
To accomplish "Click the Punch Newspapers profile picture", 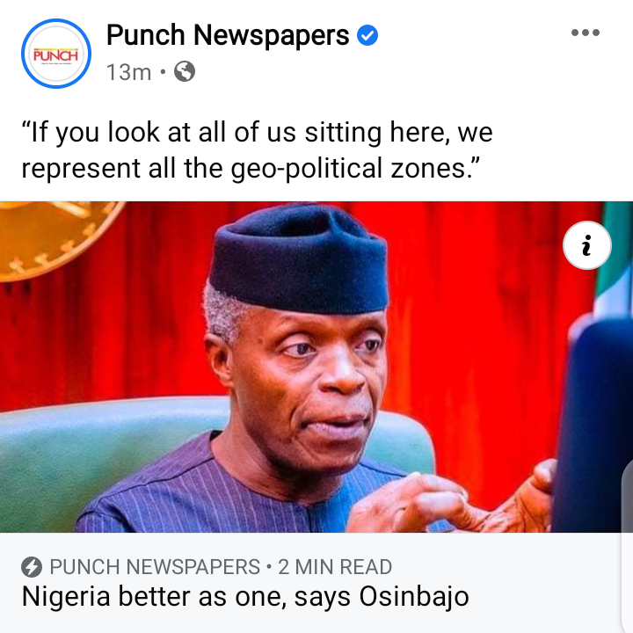I will pos(56,54).
